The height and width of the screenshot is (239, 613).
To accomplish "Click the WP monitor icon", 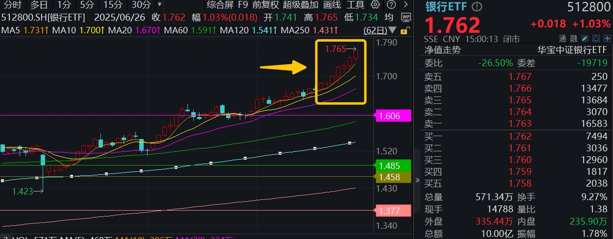I will (406, 18).
